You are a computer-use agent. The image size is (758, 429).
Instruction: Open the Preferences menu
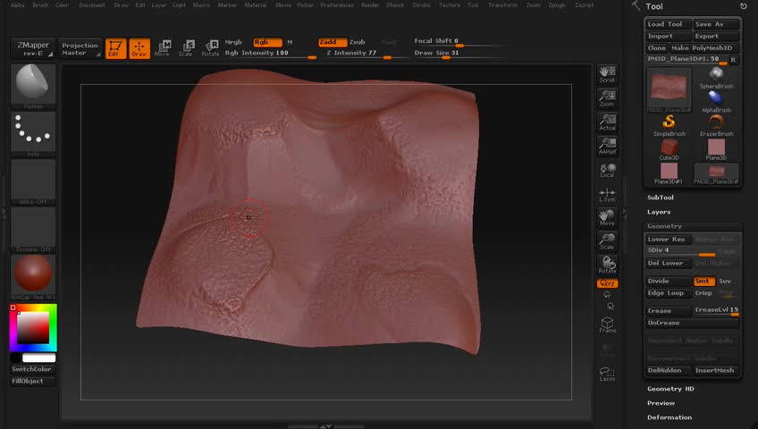337,4
